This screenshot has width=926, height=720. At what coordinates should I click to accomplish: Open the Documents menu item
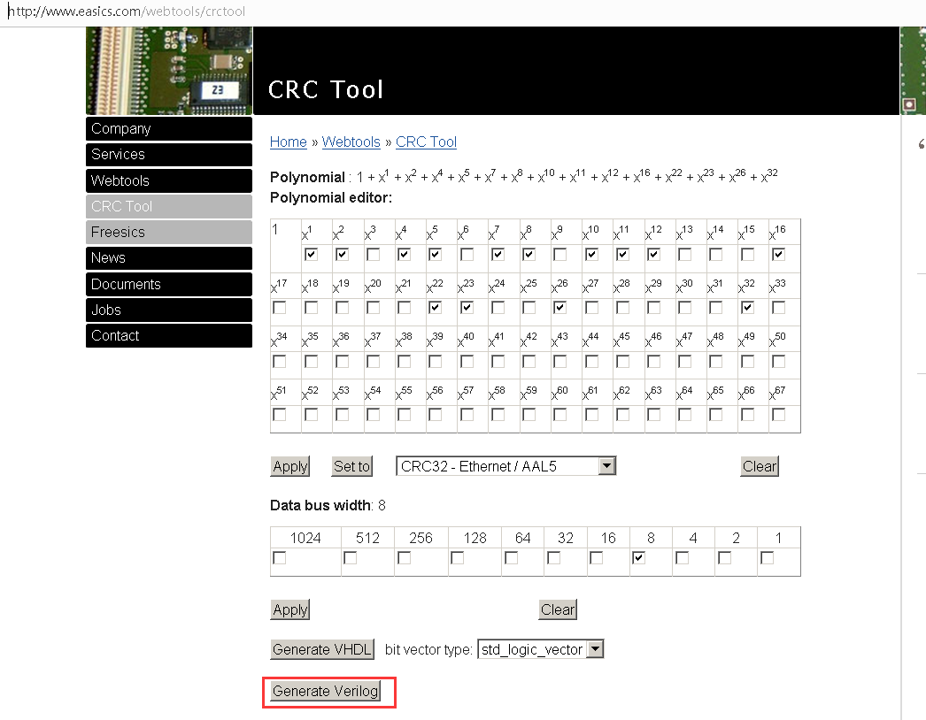click(169, 285)
